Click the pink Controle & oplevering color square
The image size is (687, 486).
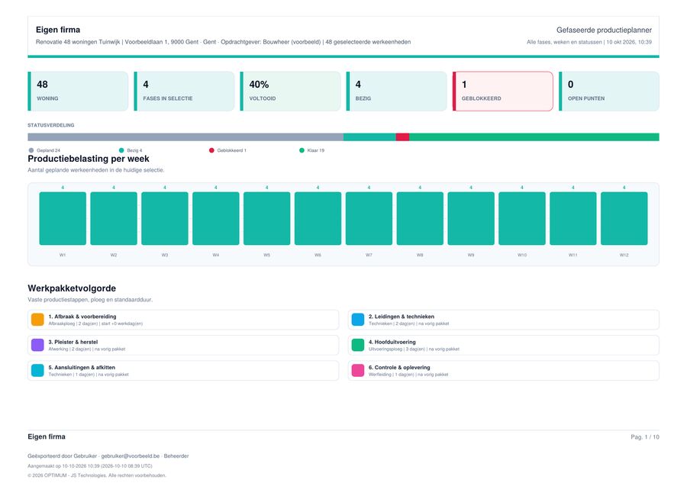[x=358, y=370]
